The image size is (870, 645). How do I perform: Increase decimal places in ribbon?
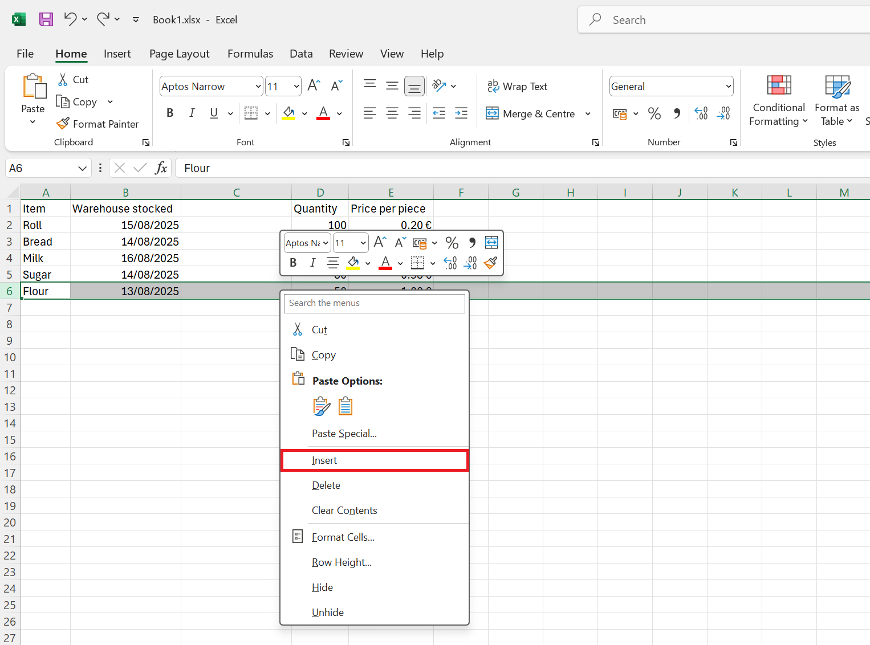pos(701,113)
